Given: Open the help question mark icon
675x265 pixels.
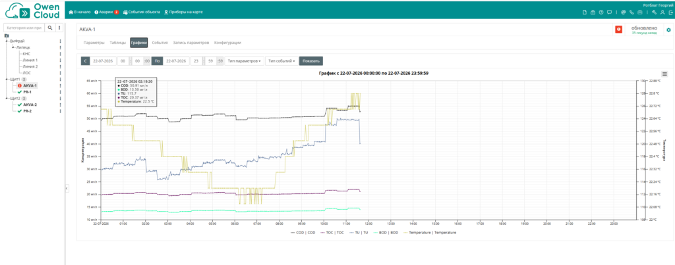Looking at the screenshot, I should click(x=601, y=12).
